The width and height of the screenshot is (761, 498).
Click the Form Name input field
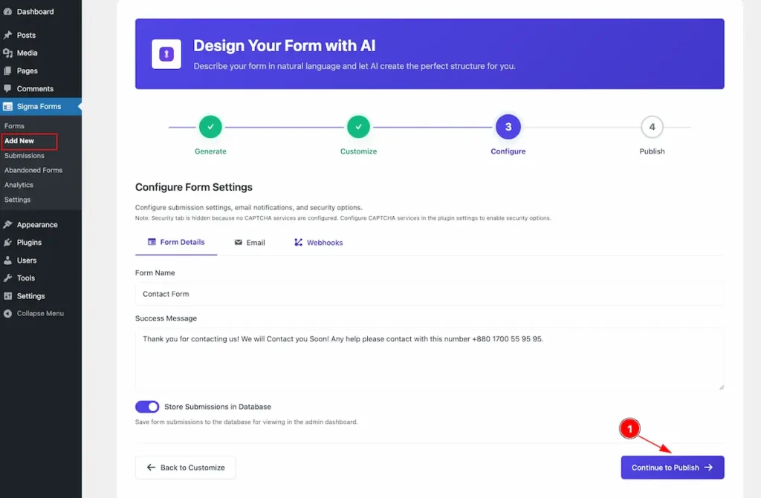(429, 294)
